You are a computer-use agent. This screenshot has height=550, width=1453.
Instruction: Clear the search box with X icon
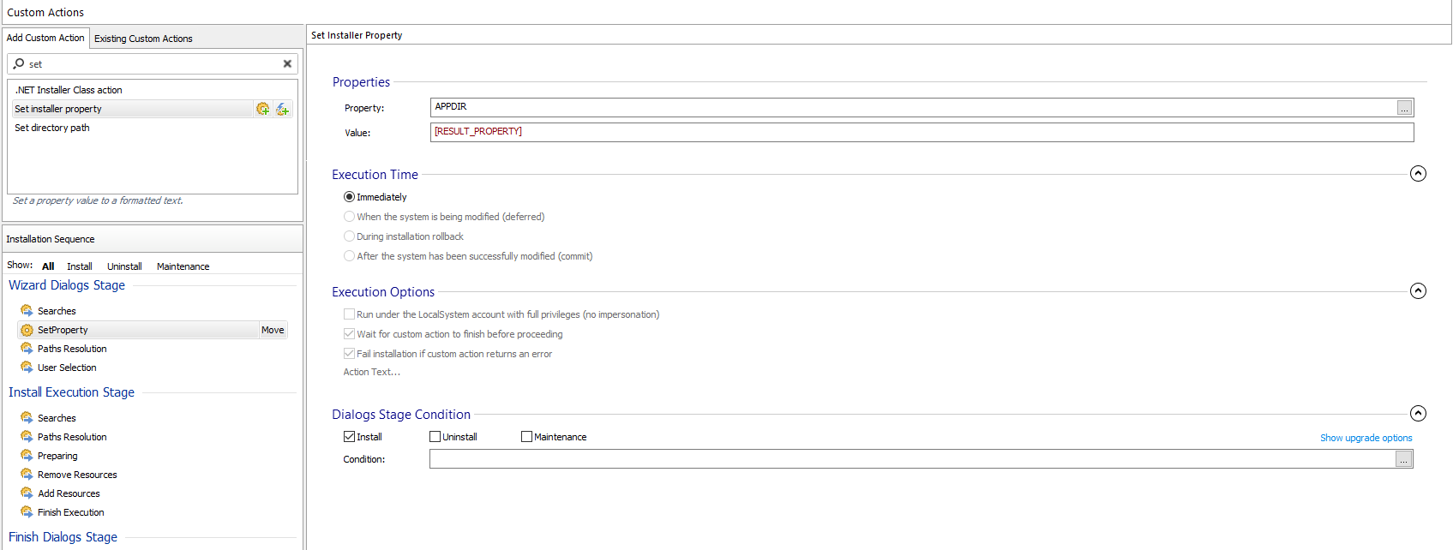pos(287,63)
